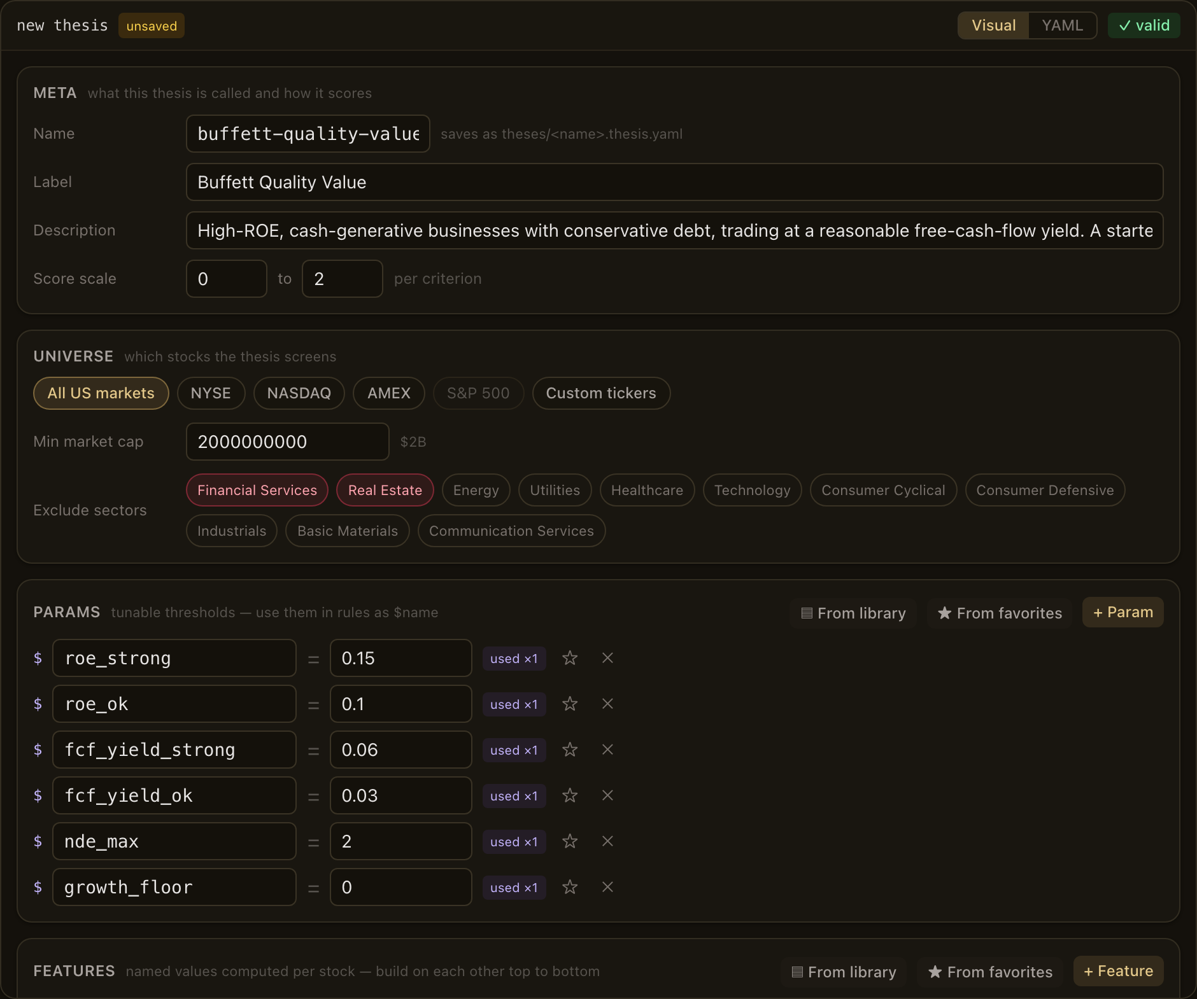Viewport: 1197px width, 999px height.
Task: Edit roe_strong param name
Action: tap(174, 658)
